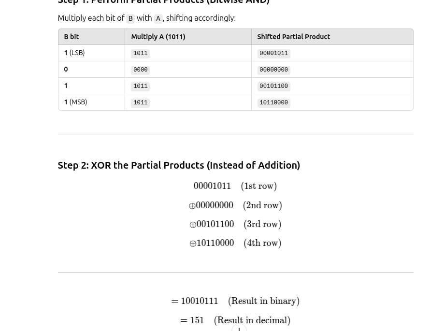The width and height of the screenshot is (444, 331).
Task: Click the 00101100 shifted product code
Action: click(x=273, y=86)
